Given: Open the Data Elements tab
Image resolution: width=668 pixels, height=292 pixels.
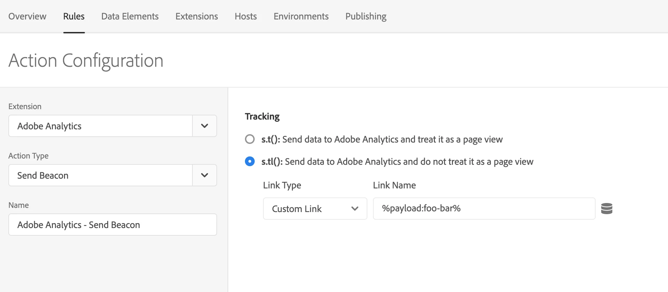Looking at the screenshot, I should pyautogui.click(x=130, y=16).
